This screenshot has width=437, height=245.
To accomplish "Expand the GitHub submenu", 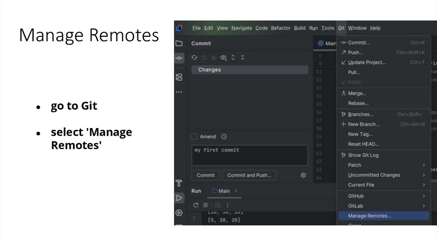I will pyautogui.click(x=384, y=196).
